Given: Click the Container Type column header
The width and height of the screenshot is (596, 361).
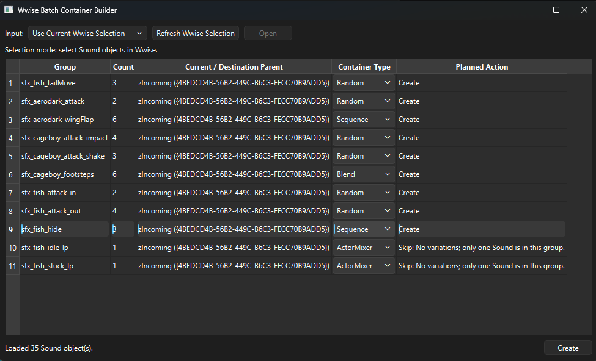Looking at the screenshot, I should tap(364, 66).
